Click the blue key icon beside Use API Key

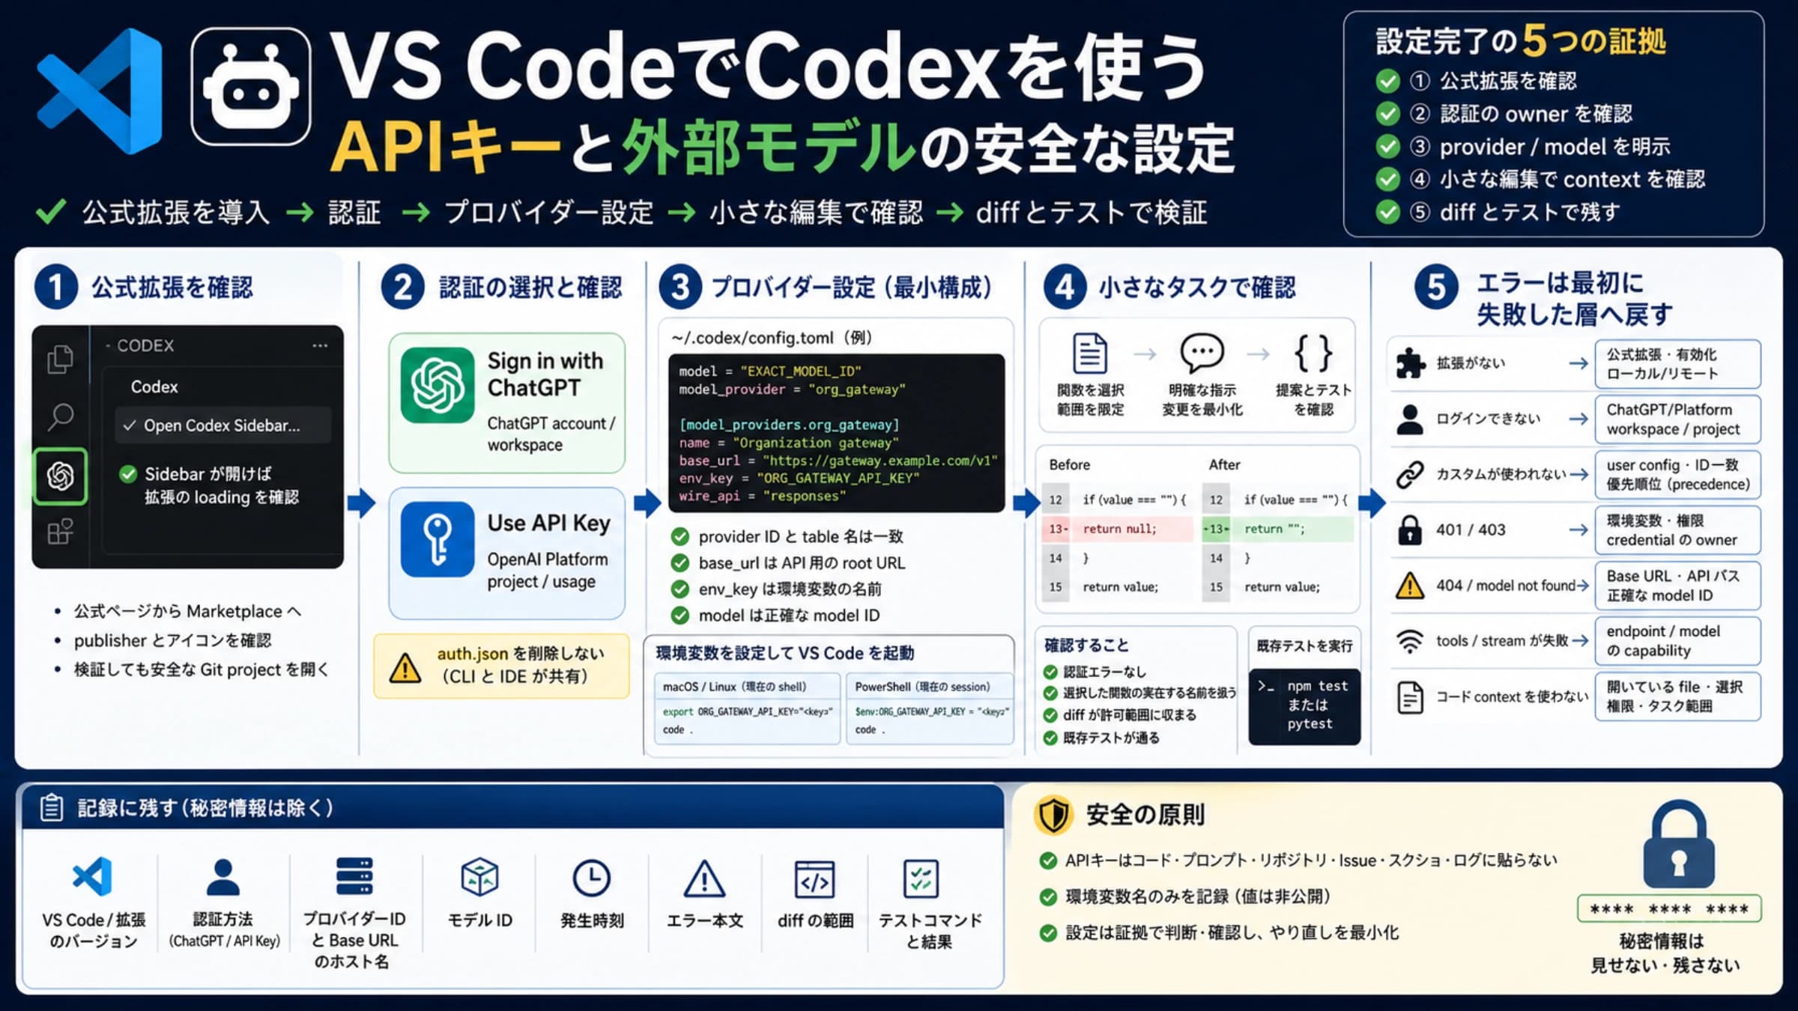[438, 539]
